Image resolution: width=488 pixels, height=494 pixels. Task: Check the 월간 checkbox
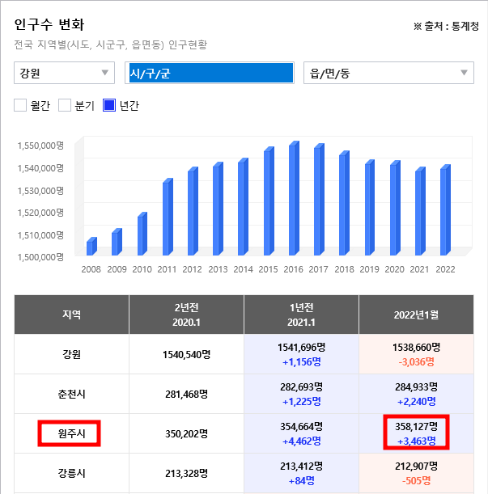click(x=20, y=105)
